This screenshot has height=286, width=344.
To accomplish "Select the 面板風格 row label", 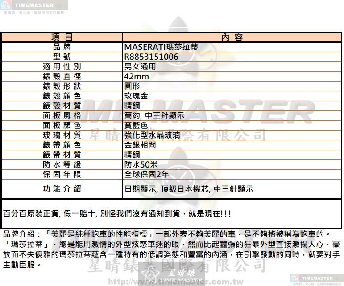I will 62,115.
